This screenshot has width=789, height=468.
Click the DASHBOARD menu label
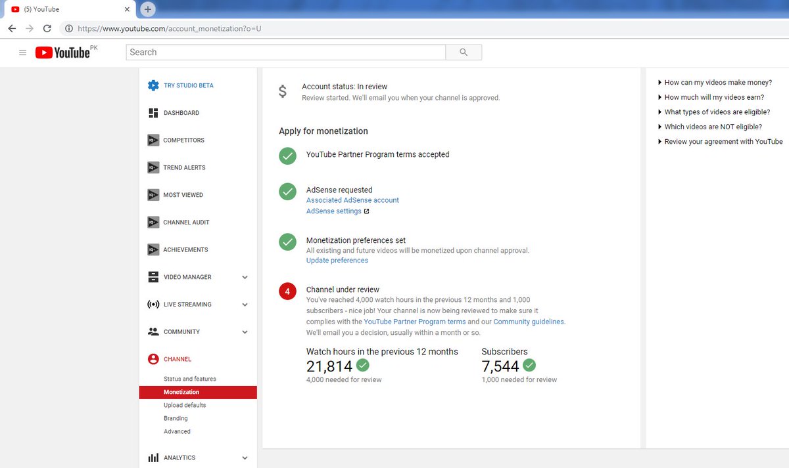181,113
